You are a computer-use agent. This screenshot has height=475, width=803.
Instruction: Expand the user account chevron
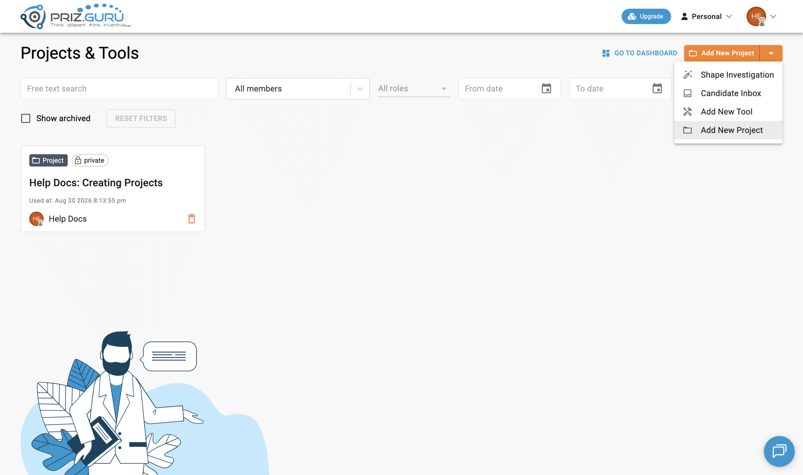[x=773, y=16]
